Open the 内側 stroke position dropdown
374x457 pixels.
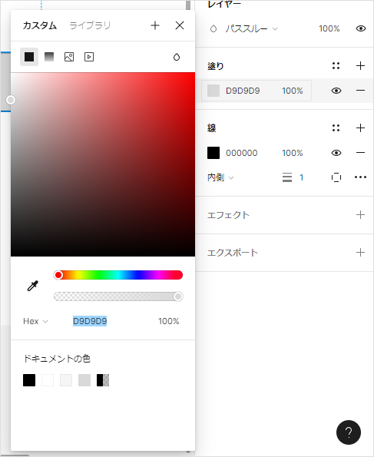click(220, 177)
